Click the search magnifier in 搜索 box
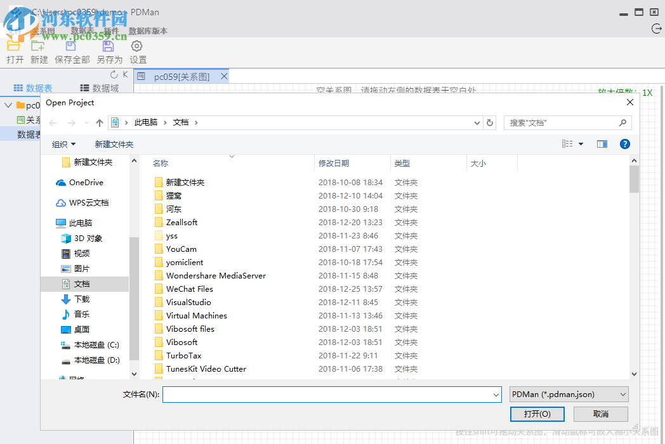Image resolution: width=665 pixels, height=444 pixels. (622, 122)
